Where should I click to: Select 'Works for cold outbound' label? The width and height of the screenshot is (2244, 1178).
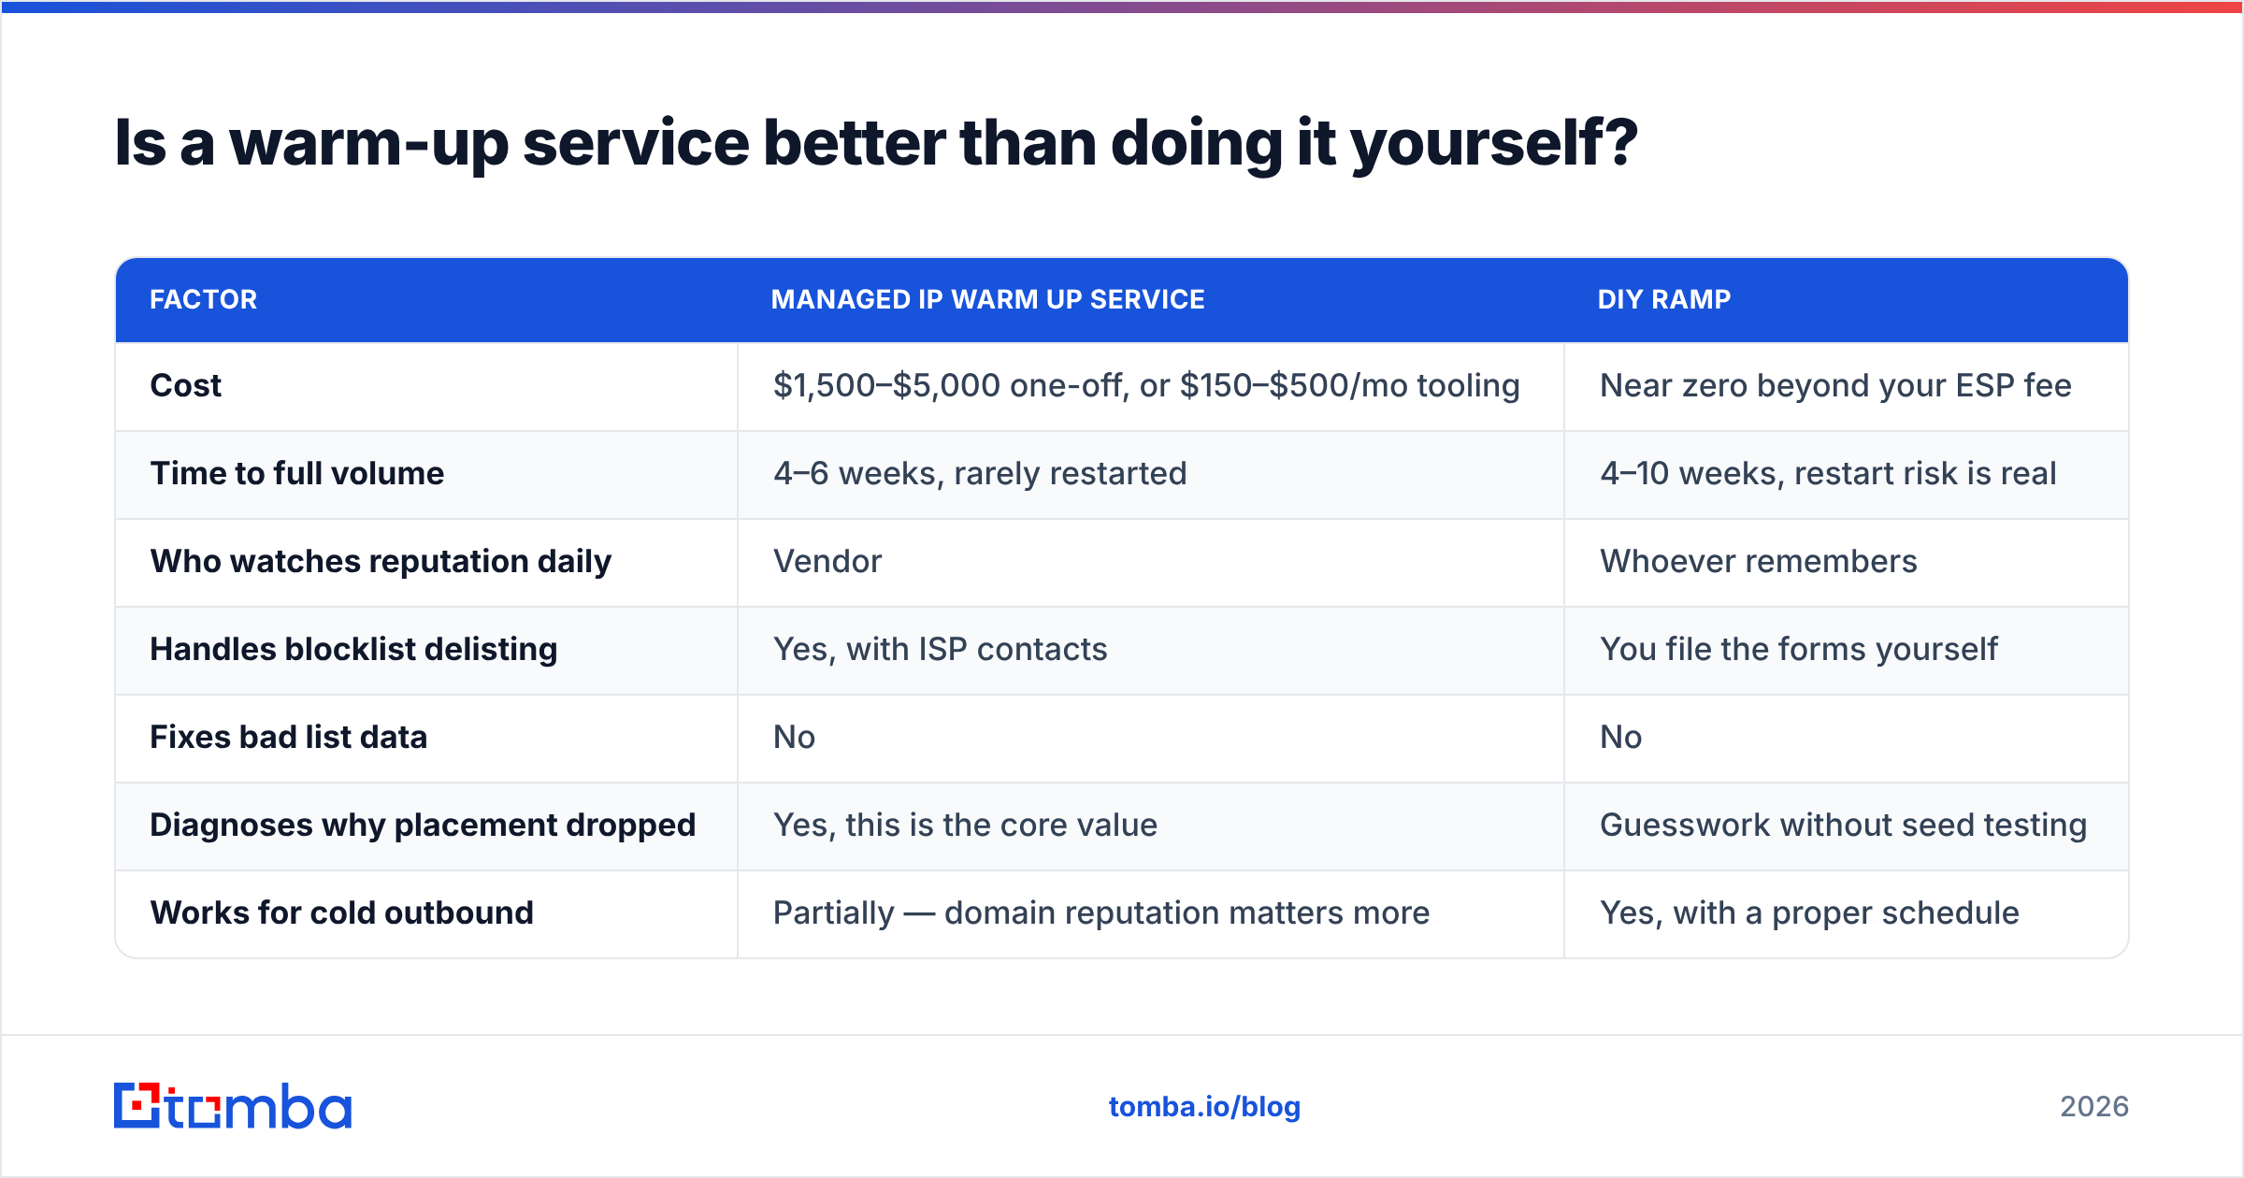(x=342, y=912)
